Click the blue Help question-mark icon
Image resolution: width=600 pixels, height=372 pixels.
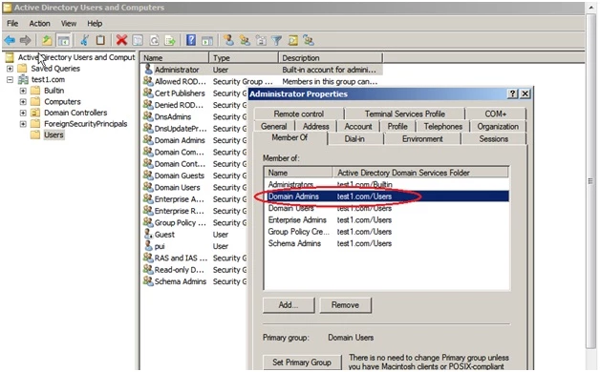191,40
